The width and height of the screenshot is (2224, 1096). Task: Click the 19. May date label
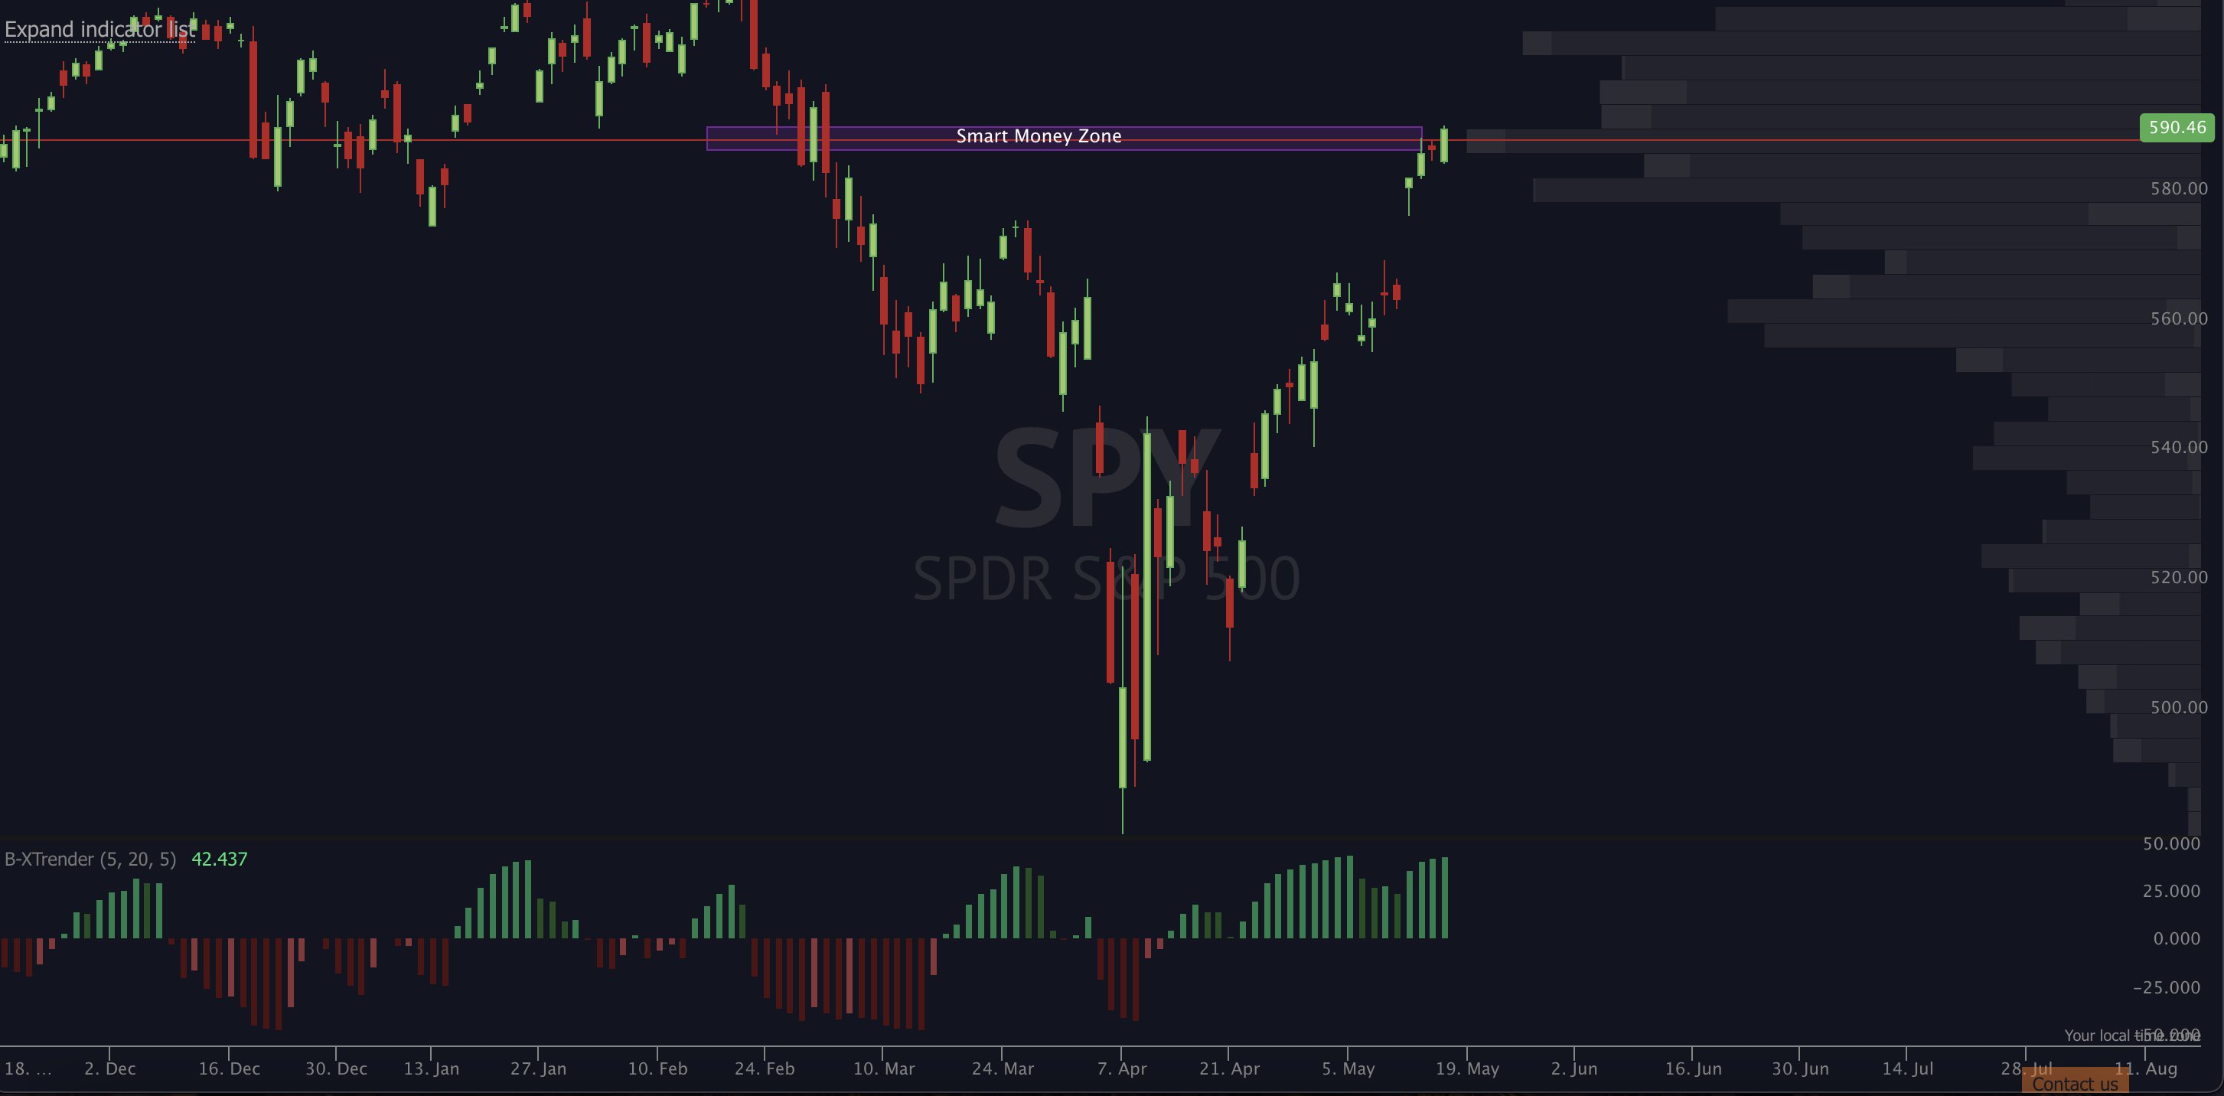pos(1467,1068)
